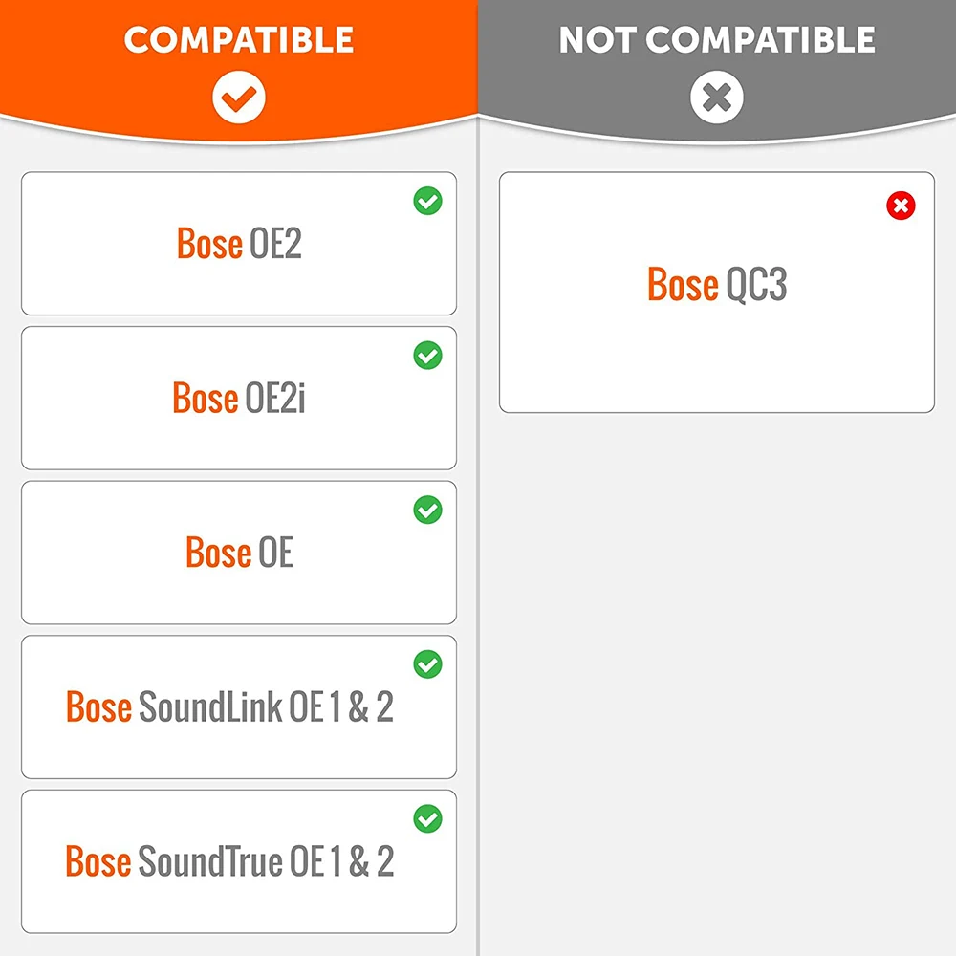956x956 pixels.
Task: Click the green checkmark on Bose OE card
Action: click(427, 511)
